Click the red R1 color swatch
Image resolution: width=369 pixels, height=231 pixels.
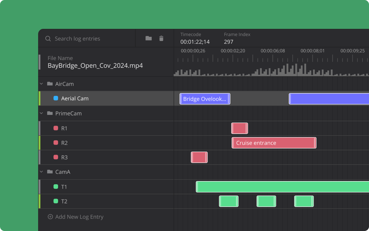coord(56,128)
